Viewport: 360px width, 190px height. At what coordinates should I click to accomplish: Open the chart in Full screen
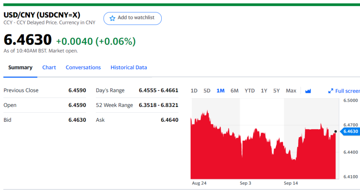click(347, 91)
